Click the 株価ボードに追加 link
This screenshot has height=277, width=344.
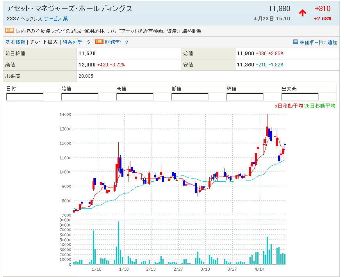318,42
